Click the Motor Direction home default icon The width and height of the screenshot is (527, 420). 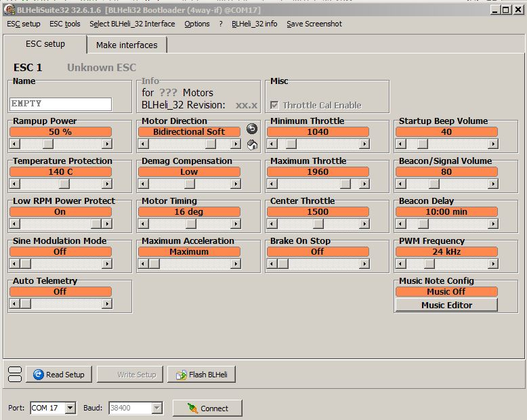pyautogui.click(x=252, y=145)
